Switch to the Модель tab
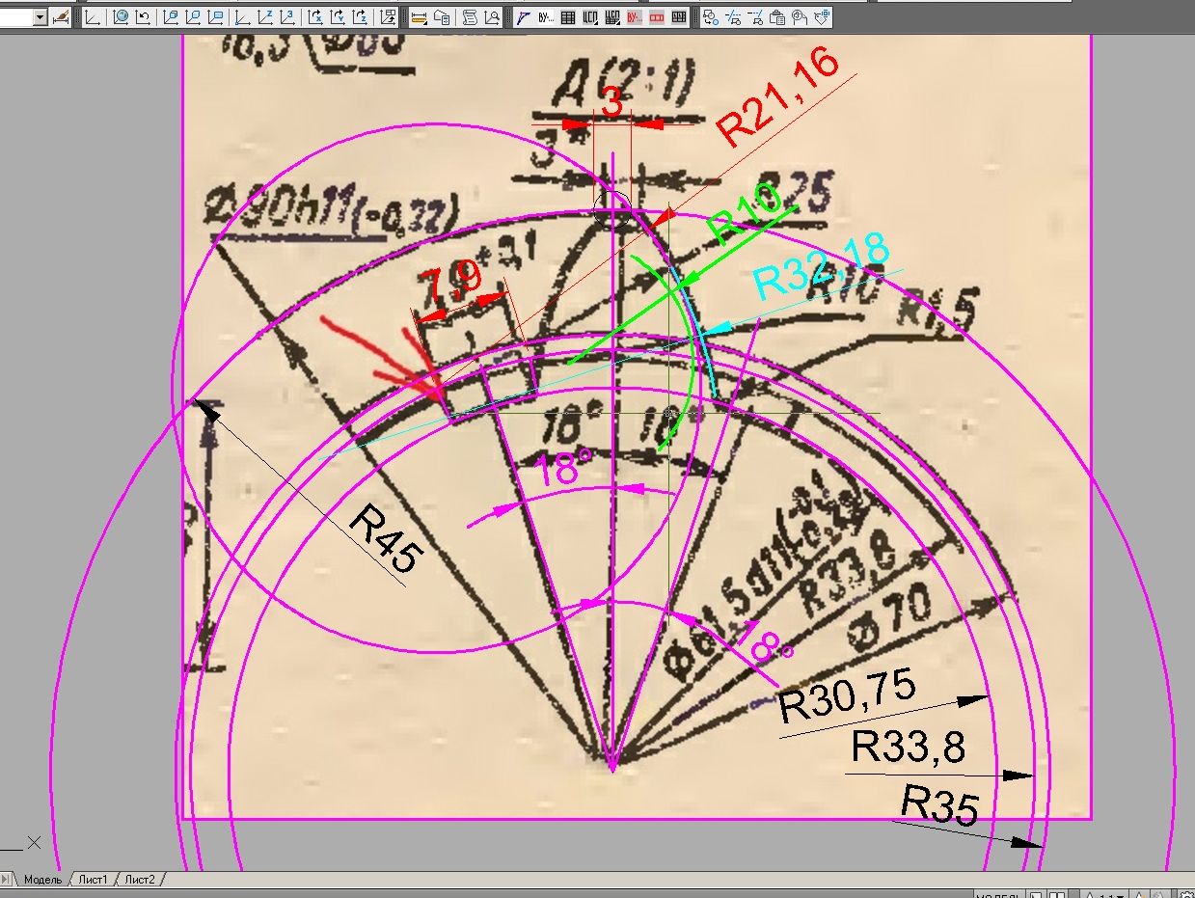Image resolution: width=1195 pixels, height=898 pixels. point(42,880)
